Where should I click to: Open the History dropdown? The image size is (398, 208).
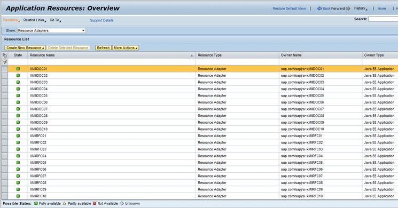[361, 9]
